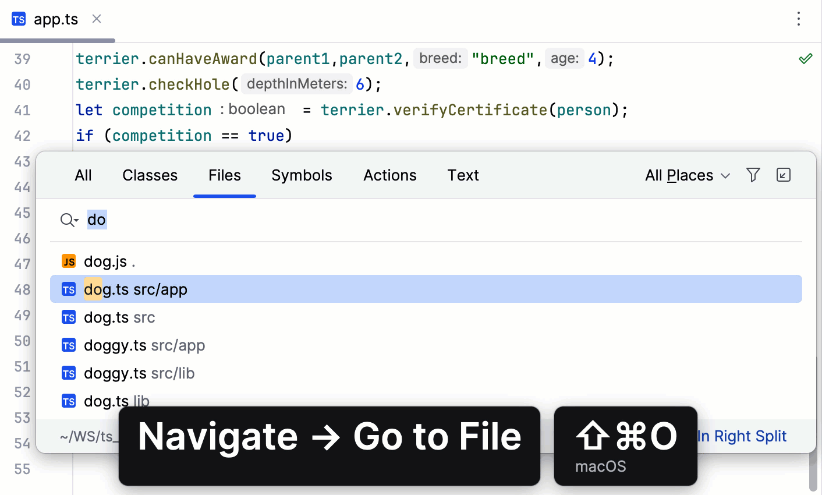The width and height of the screenshot is (822, 495).
Task: Expand the All Places scope dropdown
Action: coord(688,175)
